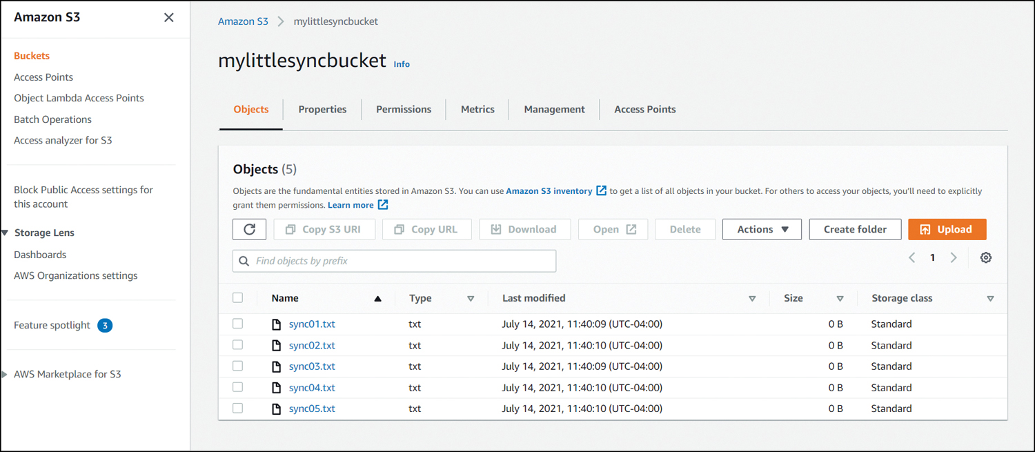Click file icon beside sync01.txt
Image resolution: width=1035 pixels, height=452 pixels.
coord(277,324)
